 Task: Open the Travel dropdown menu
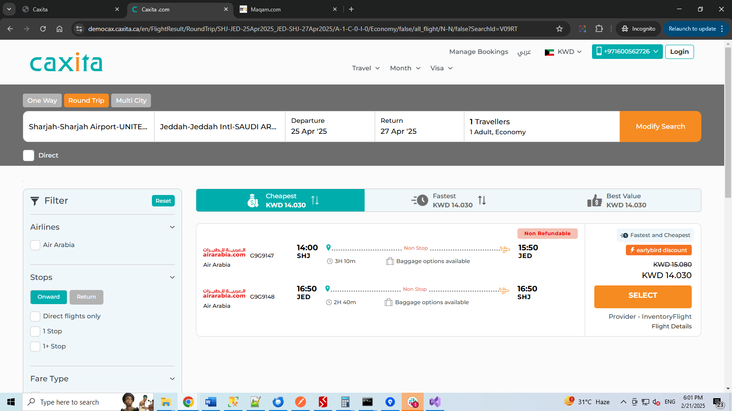coord(366,68)
